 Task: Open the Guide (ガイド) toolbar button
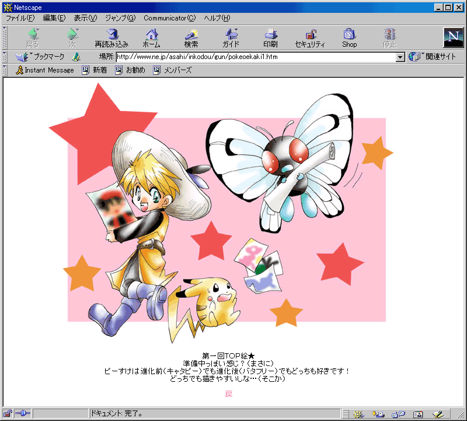point(231,38)
